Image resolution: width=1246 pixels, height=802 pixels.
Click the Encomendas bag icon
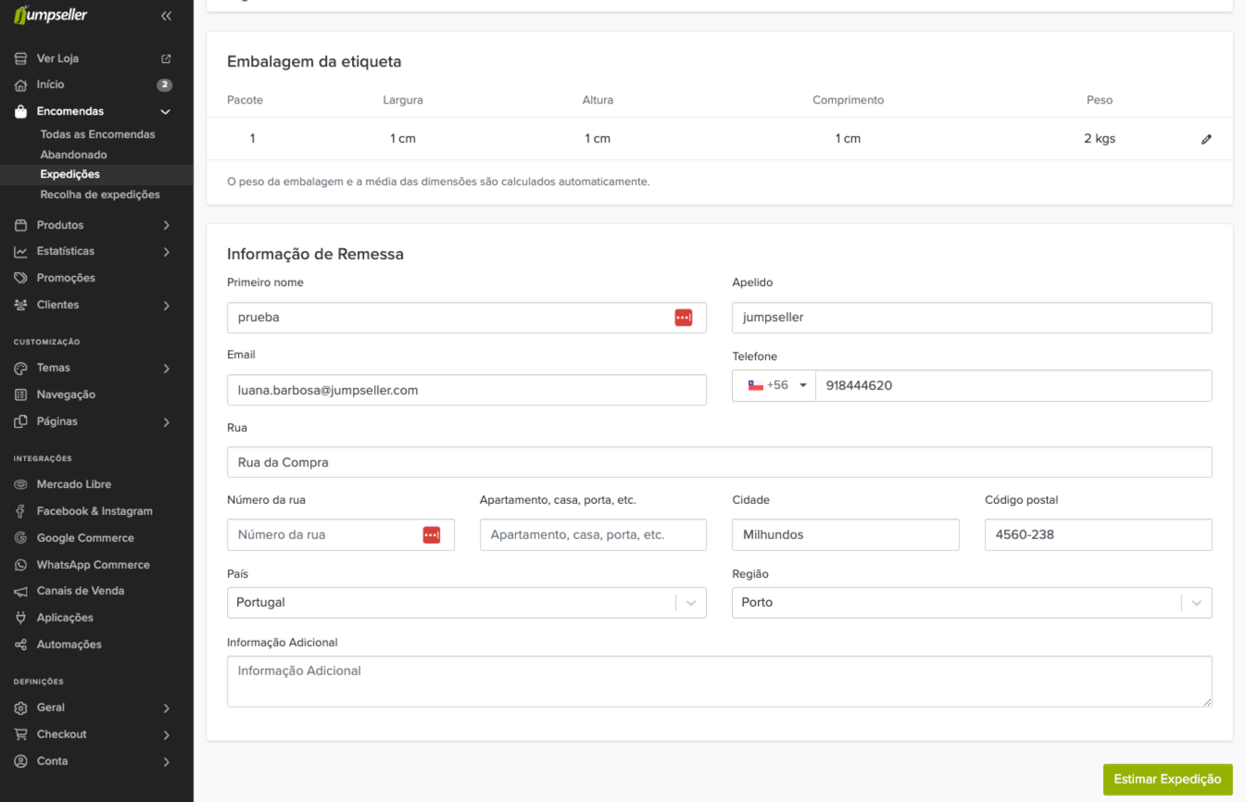[x=20, y=111]
